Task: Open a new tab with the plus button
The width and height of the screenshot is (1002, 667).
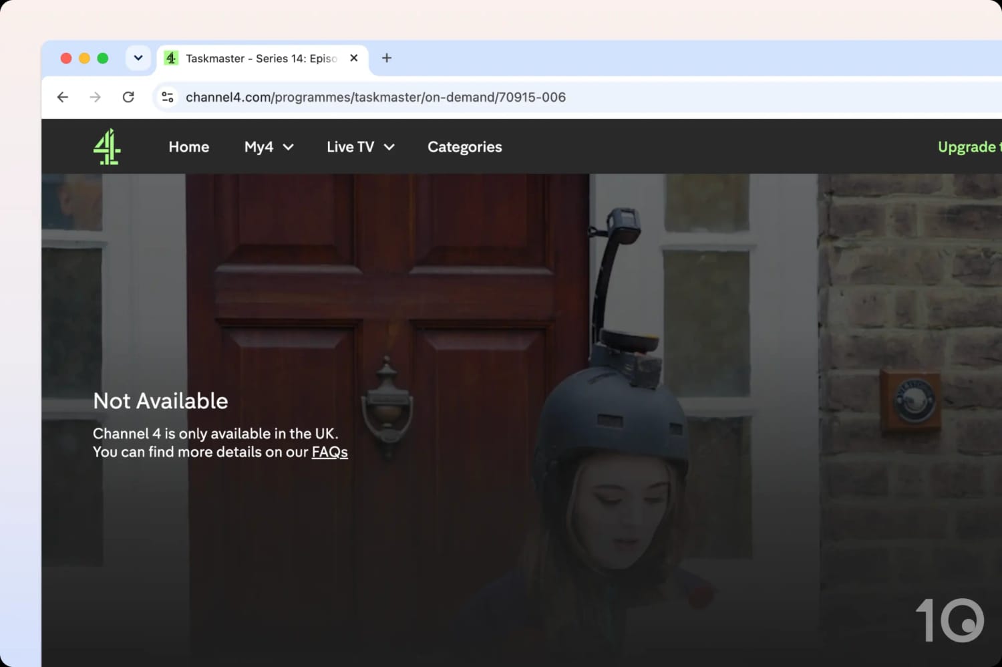Action: [387, 58]
